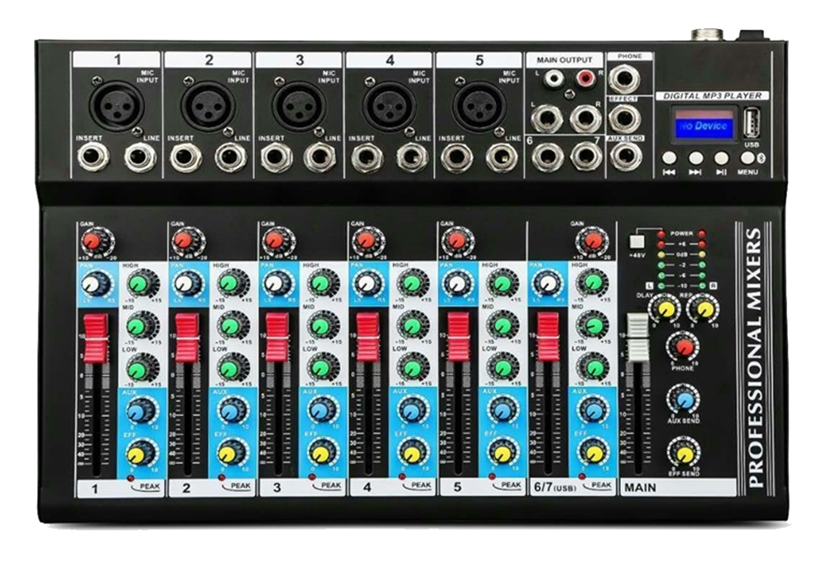Image resolution: width=831 pixels, height=570 pixels.
Task: Click the red PHONE level knob
Action: tap(684, 346)
